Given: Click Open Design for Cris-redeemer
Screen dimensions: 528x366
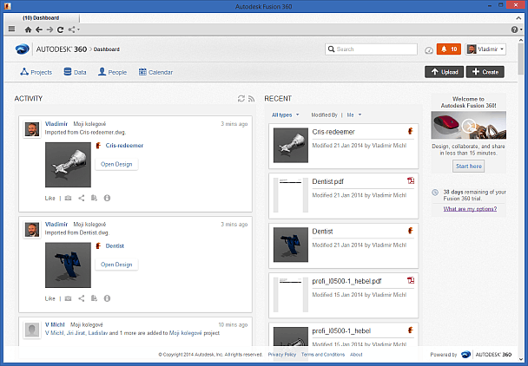Looking at the screenshot, I should click(116, 164).
